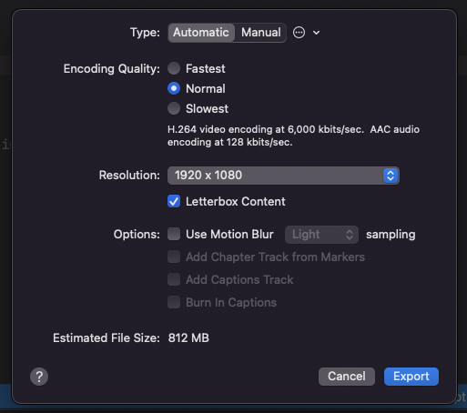This screenshot has height=413, width=467.
Task: Click the blue arrows on Resolution pop-up
Action: coord(391,176)
